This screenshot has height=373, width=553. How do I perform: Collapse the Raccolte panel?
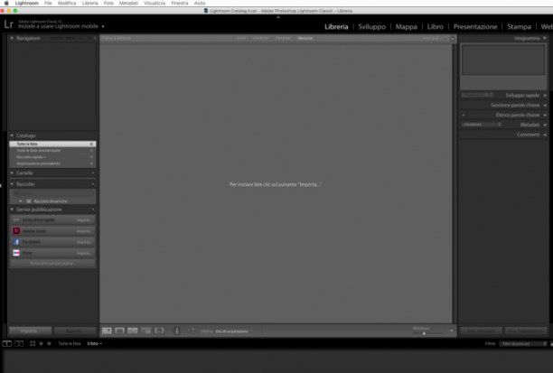(x=12, y=184)
